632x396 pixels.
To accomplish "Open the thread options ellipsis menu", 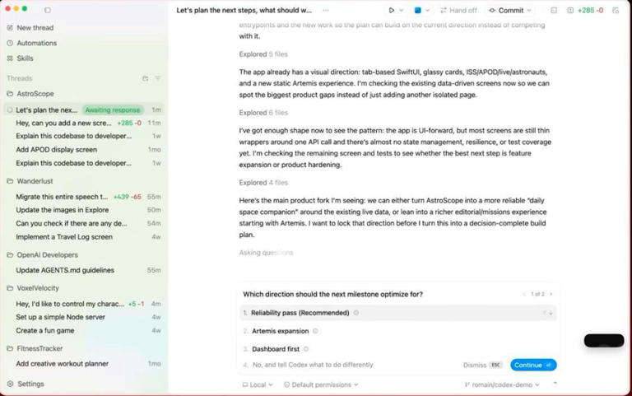I will pyautogui.click(x=326, y=11).
